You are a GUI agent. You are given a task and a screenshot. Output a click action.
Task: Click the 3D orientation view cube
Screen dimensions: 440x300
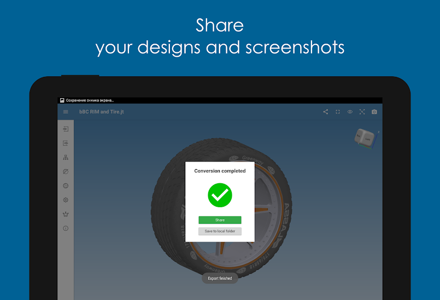pyautogui.click(x=365, y=138)
